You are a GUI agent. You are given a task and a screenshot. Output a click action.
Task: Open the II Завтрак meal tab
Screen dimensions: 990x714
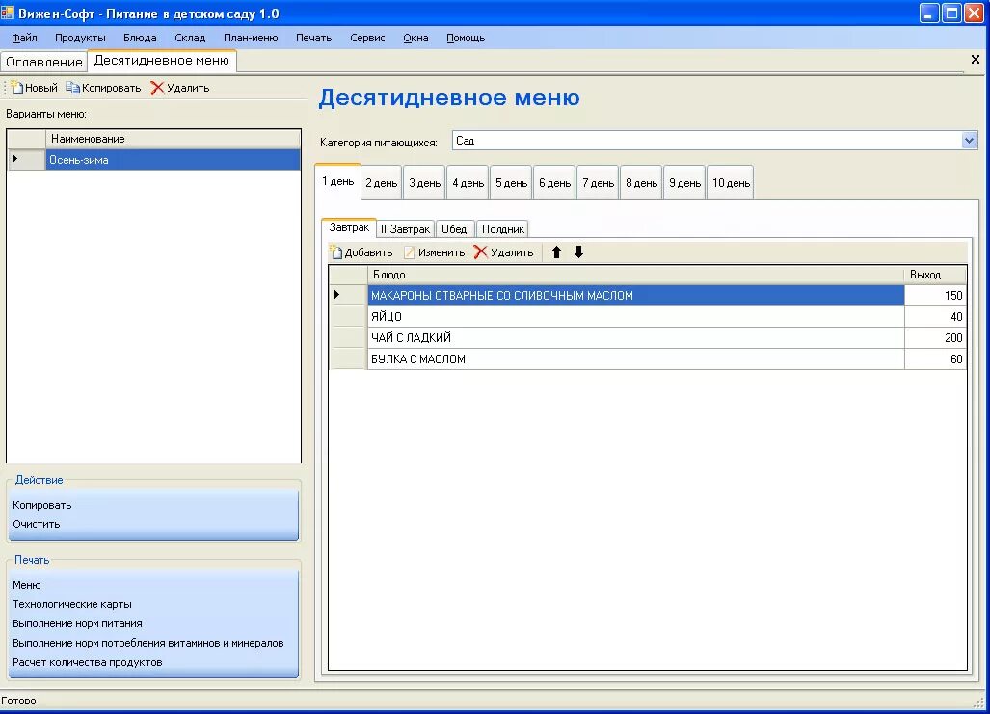point(405,229)
